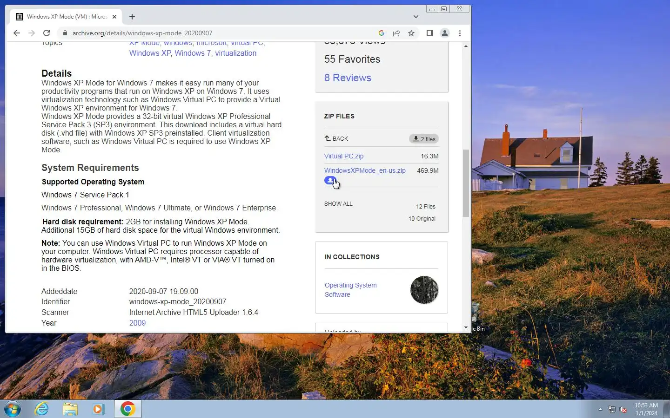Click the 12 Files count text
The image size is (670, 418).
[426, 207]
